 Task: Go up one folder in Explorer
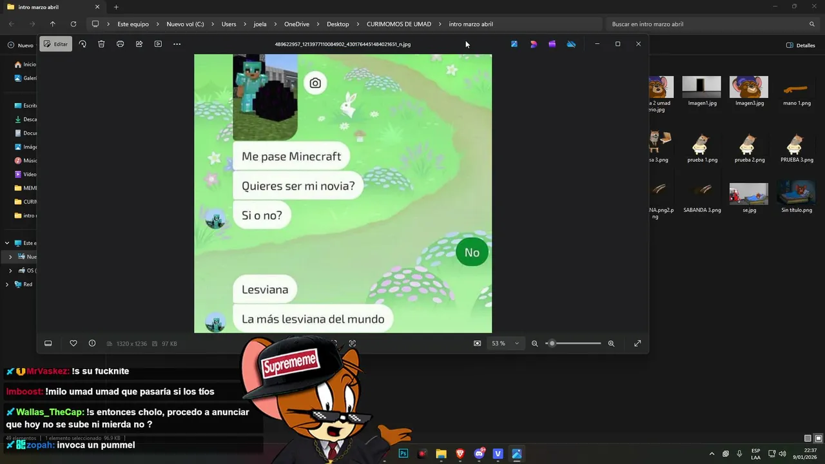[53, 24]
